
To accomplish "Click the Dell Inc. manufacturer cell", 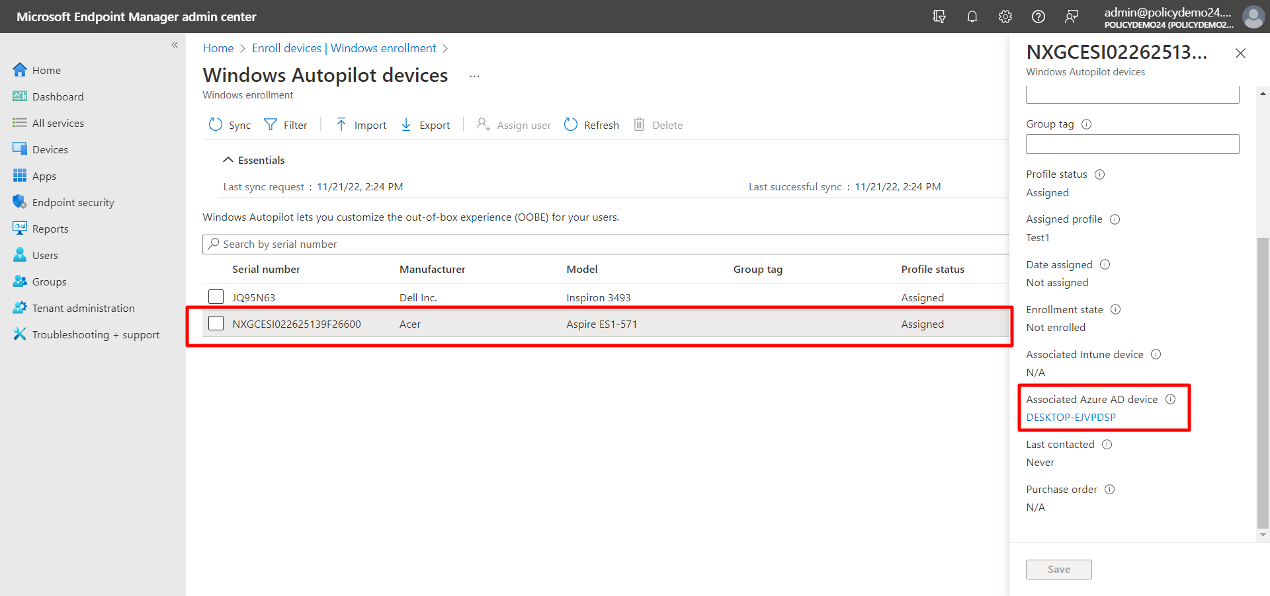I will pos(418,298).
